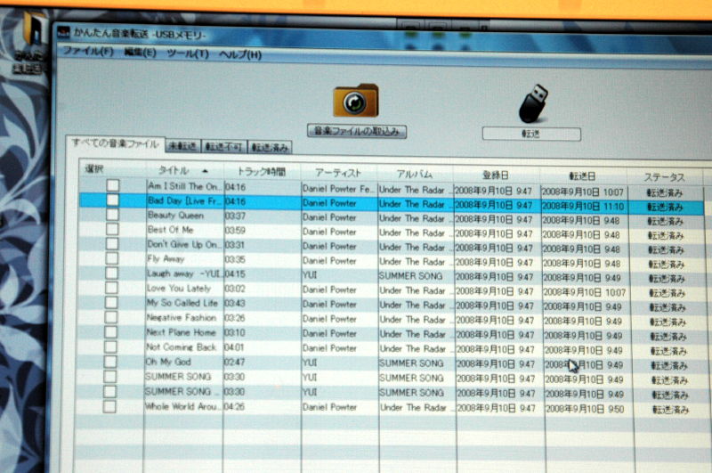712x473 pixels.
Task: Open the ヘルプ(H) menu
Action: click(x=240, y=54)
